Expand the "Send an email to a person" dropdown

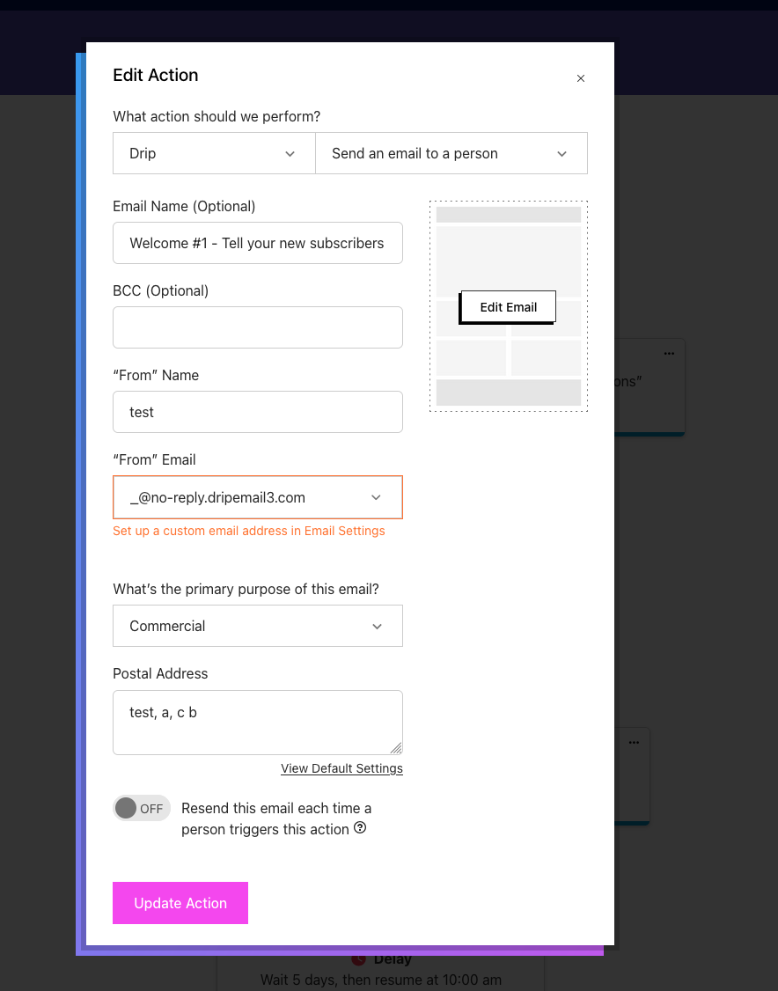click(x=451, y=153)
